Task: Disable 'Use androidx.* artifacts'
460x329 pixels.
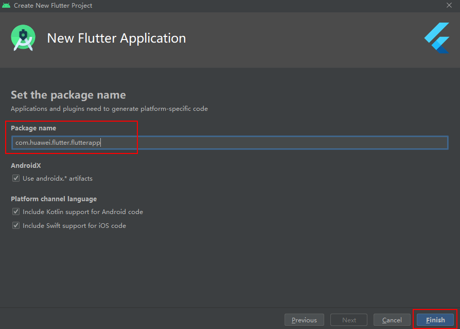Action: point(15,178)
